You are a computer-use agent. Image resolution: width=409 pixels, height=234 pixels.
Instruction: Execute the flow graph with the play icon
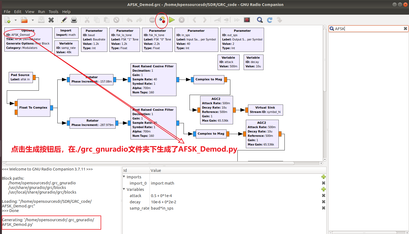point(172,20)
